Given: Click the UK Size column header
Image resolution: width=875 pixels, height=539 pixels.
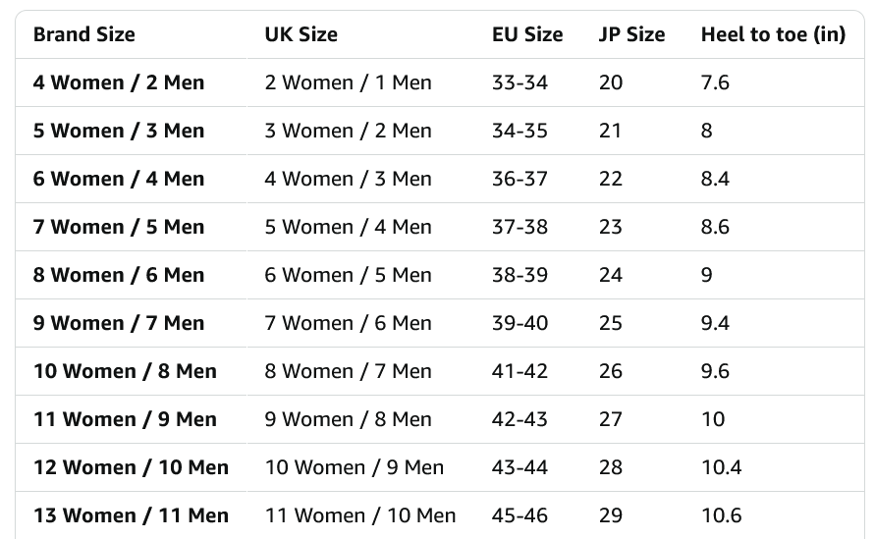Looking at the screenshot, I should click(301, 34).
